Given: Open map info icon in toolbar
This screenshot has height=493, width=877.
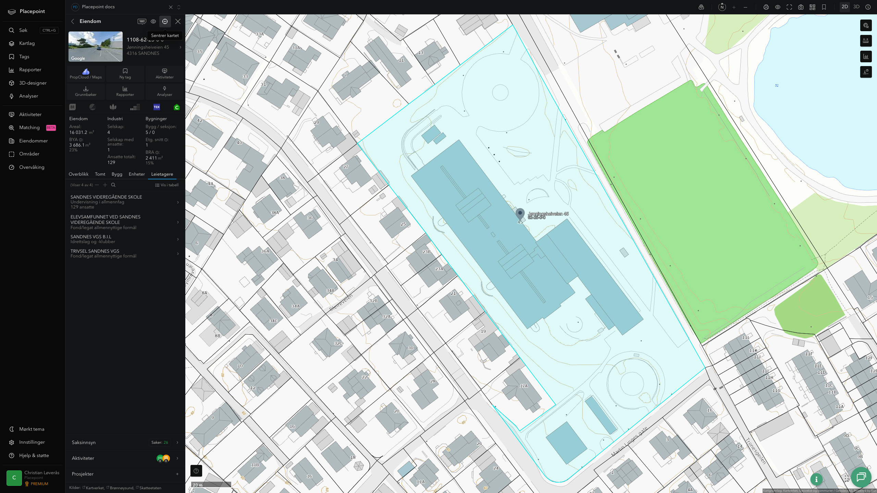Looking at the screenshot, I should [x=868, y=7].
